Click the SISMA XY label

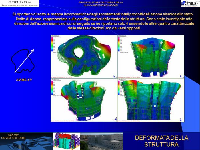pyautogui.click(x=24, y=80)
